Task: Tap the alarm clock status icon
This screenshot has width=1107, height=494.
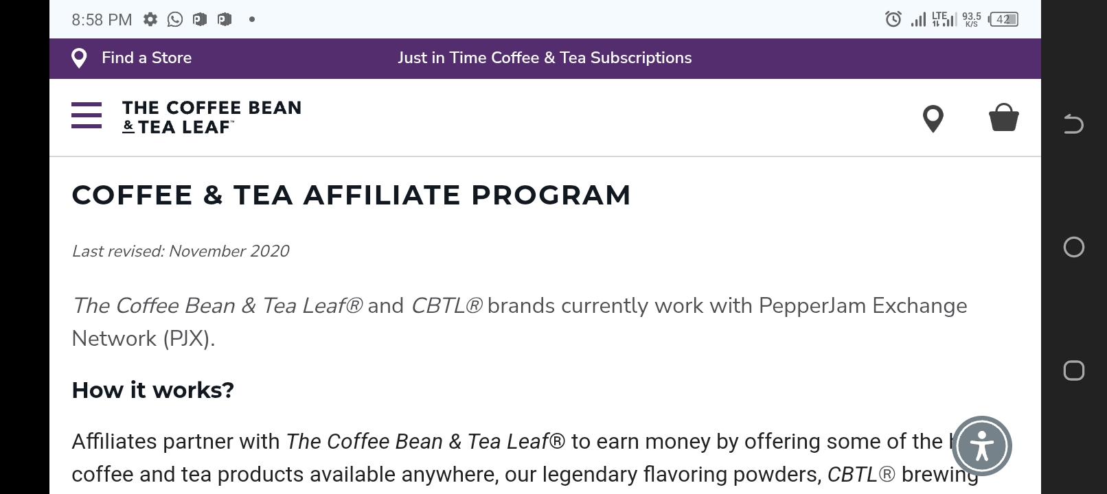Action: (893, 19)
